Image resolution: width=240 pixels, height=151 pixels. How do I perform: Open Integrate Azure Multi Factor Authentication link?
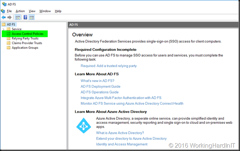point(121,98)
